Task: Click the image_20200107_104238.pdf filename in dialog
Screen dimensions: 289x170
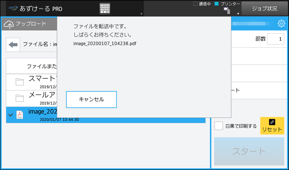Action: [105, 44]
